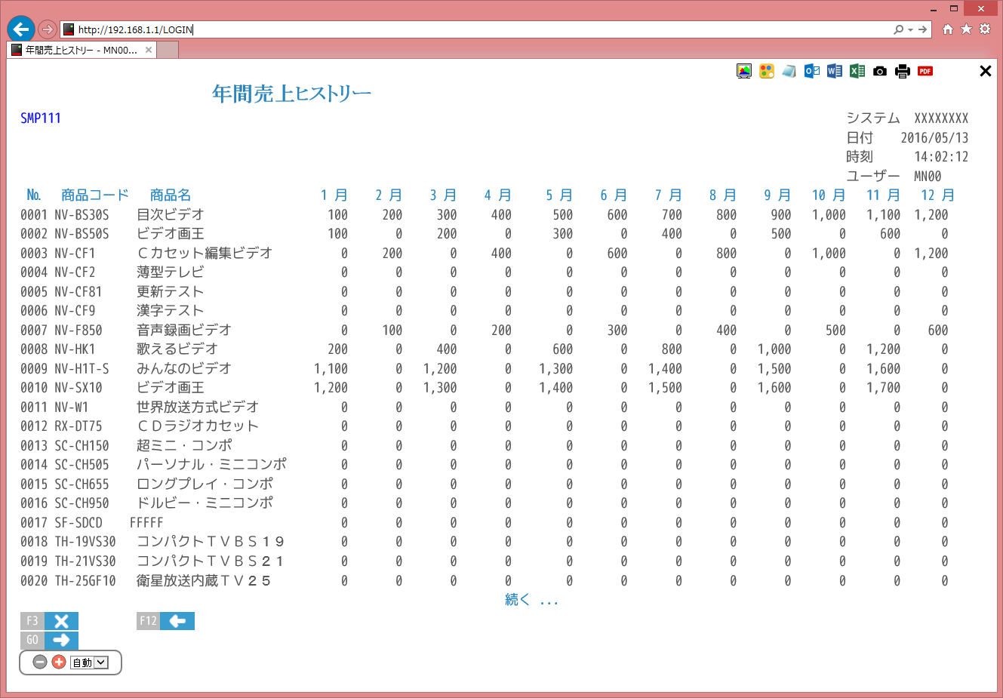This screenshot has width=1003, height=698.
Task: Export the report to Word
Action: (835, 71)
